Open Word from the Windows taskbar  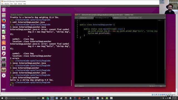[x=57, y=98]
